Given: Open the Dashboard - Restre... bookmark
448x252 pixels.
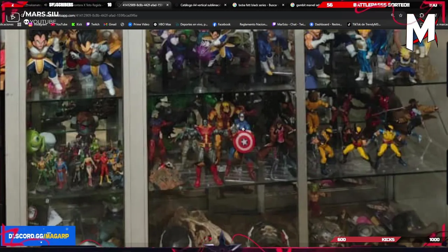Looking at the screenshot, I should 325,24.
